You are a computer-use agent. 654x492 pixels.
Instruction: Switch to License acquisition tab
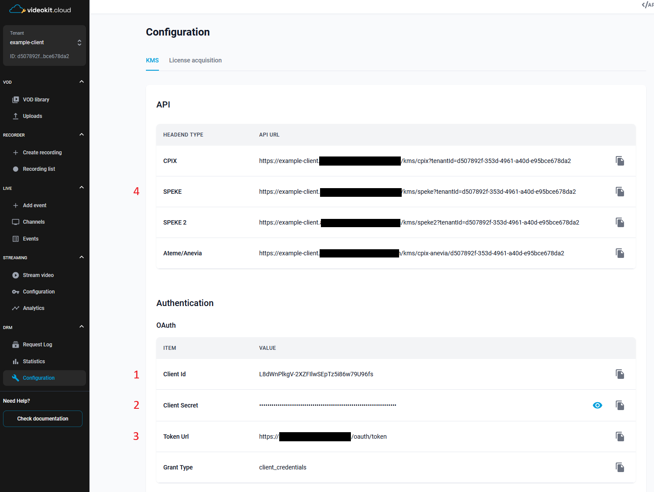(195, 60)
